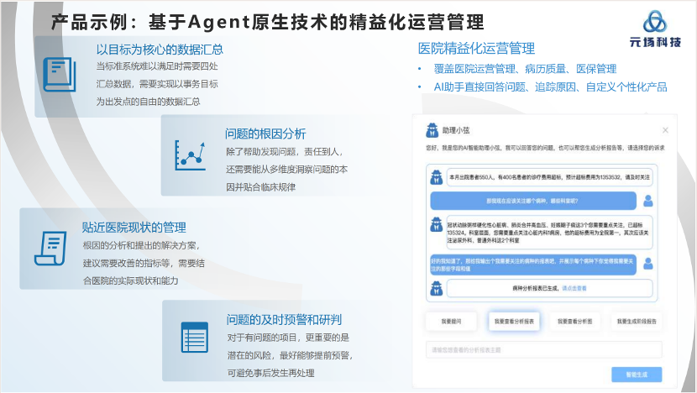
Task: Click bot avatar beside 本月出院患者550人 message
Action: pyautogui.click(x=437, y=177)
